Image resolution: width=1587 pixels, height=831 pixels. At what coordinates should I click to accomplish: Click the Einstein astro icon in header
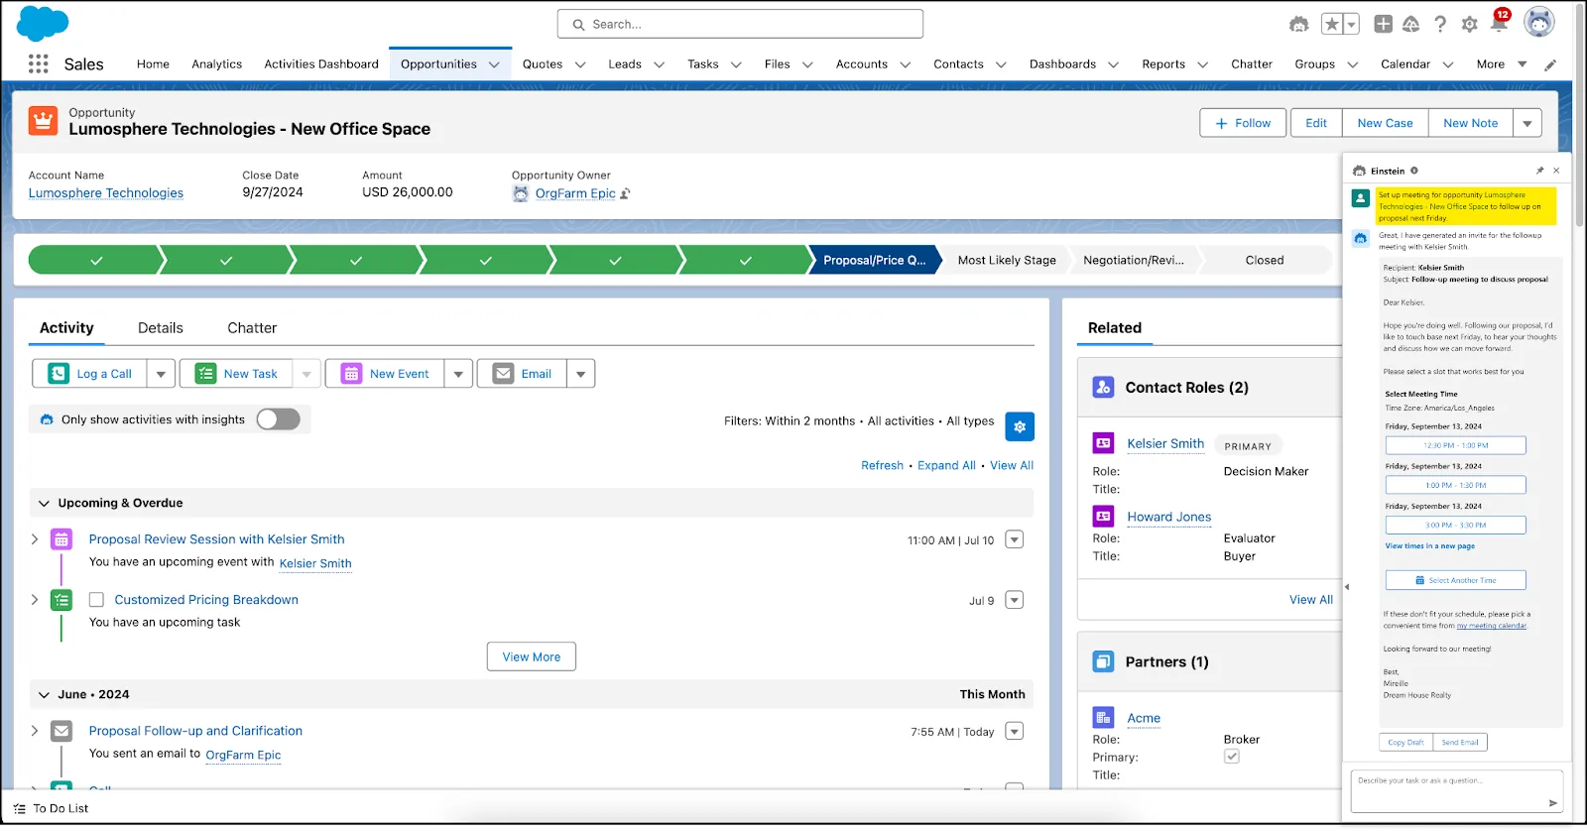tap(1298, 24)
